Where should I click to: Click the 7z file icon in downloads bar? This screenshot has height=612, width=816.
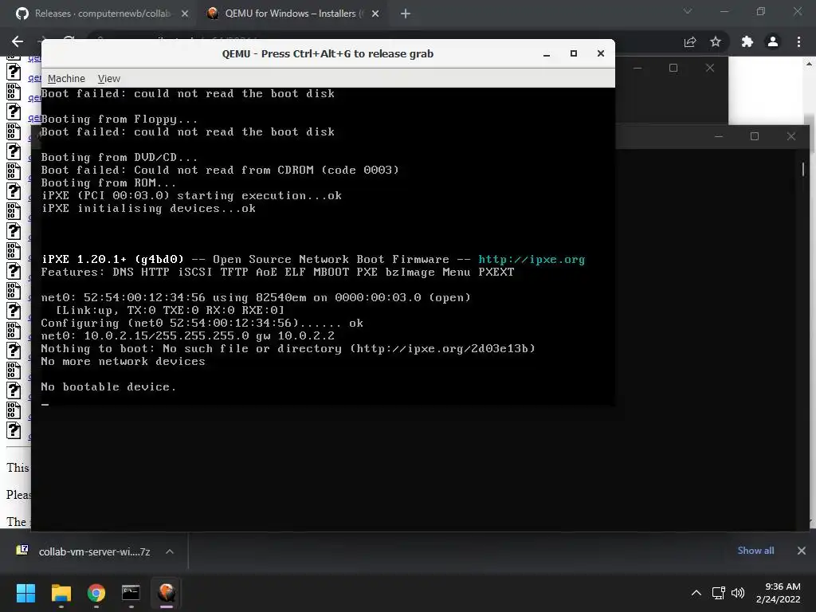(22, 550)
